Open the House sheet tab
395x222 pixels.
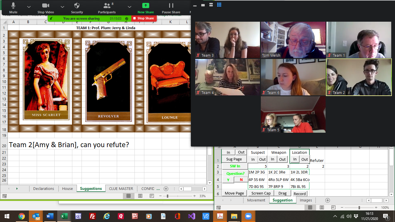67,188
